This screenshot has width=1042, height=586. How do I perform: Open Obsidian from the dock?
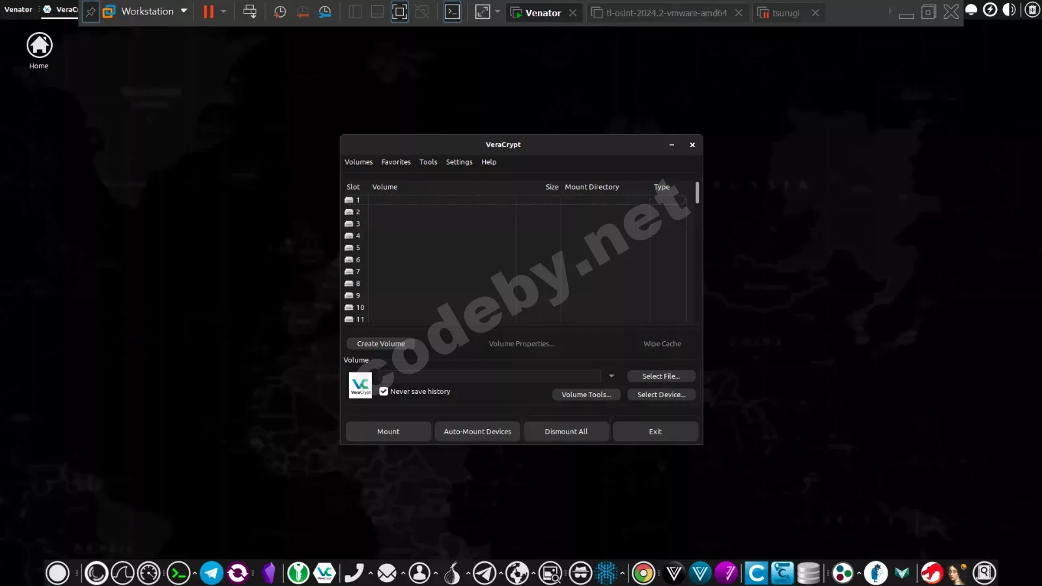point(268,573)
